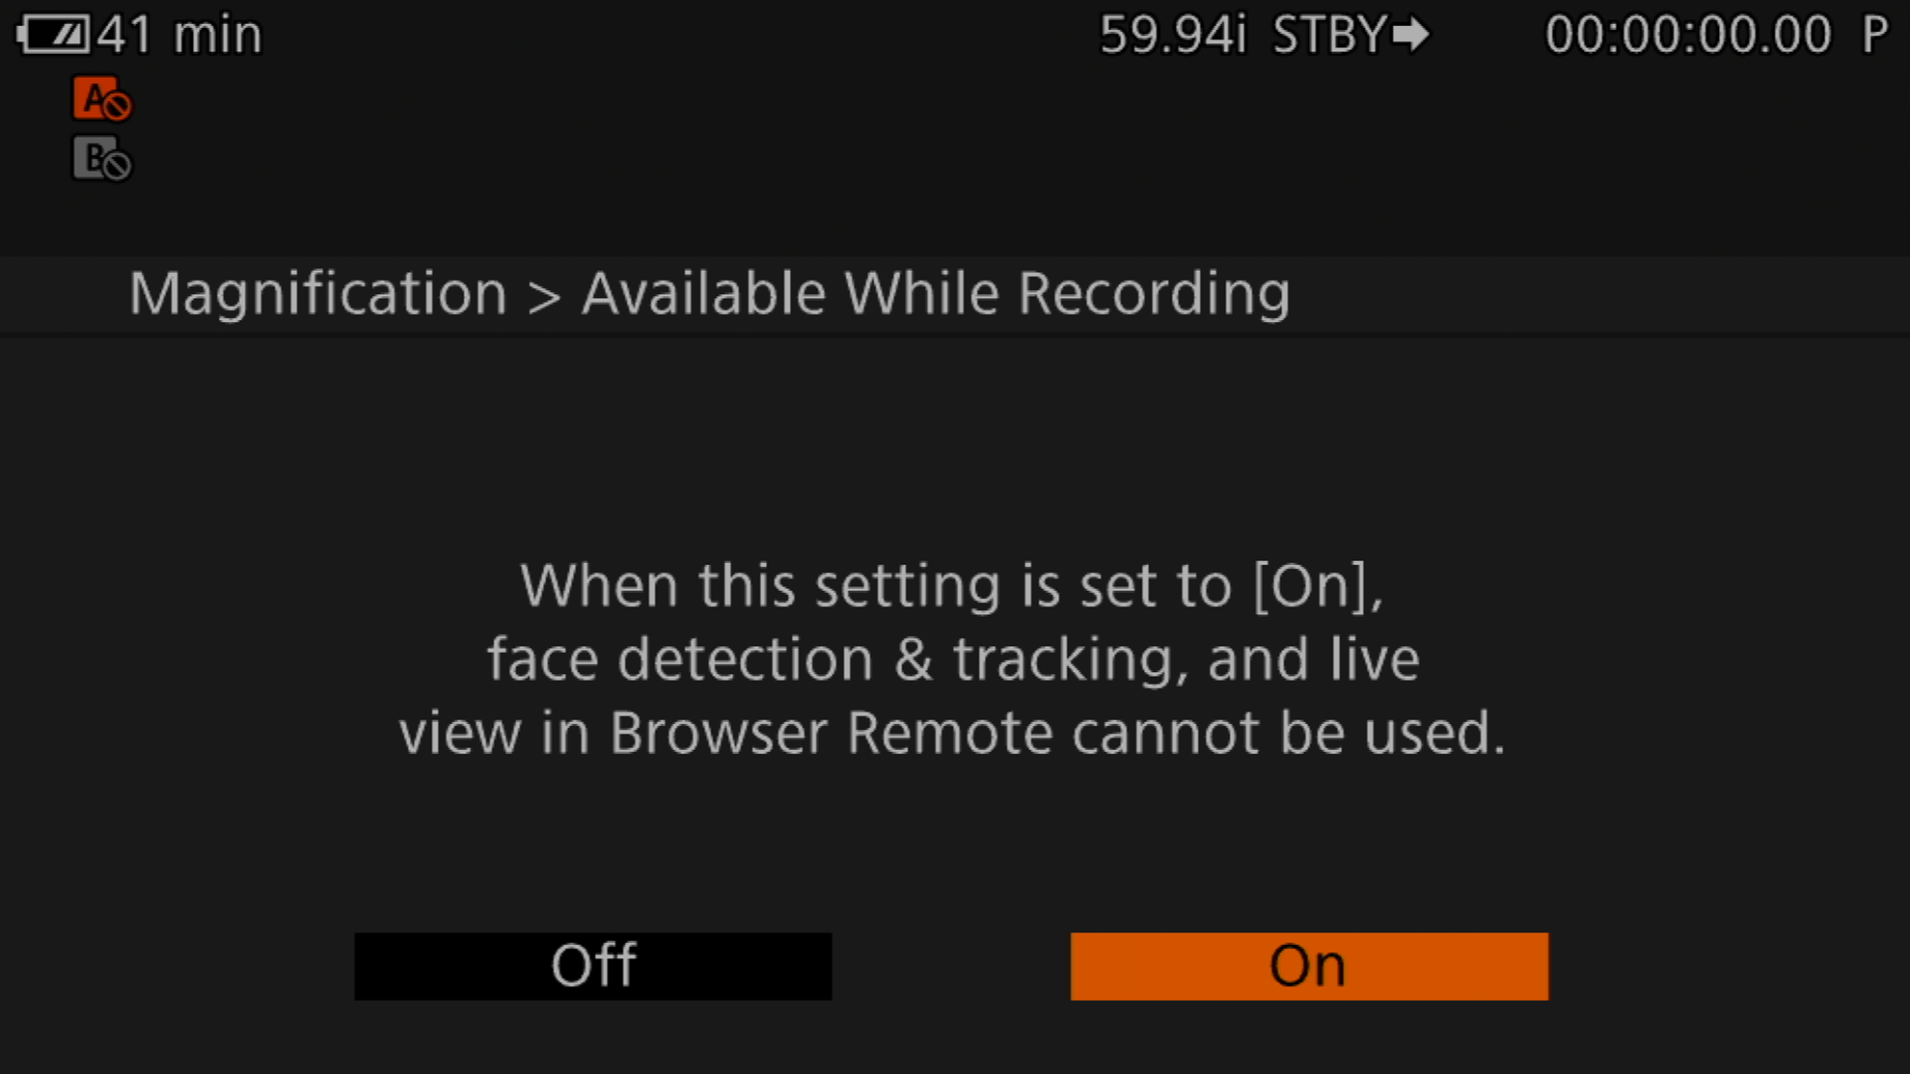Viewport: 1910px width, 1074px height.
Task: Click the 41 min remaining battery time
Action: click(x=179, y=35)
